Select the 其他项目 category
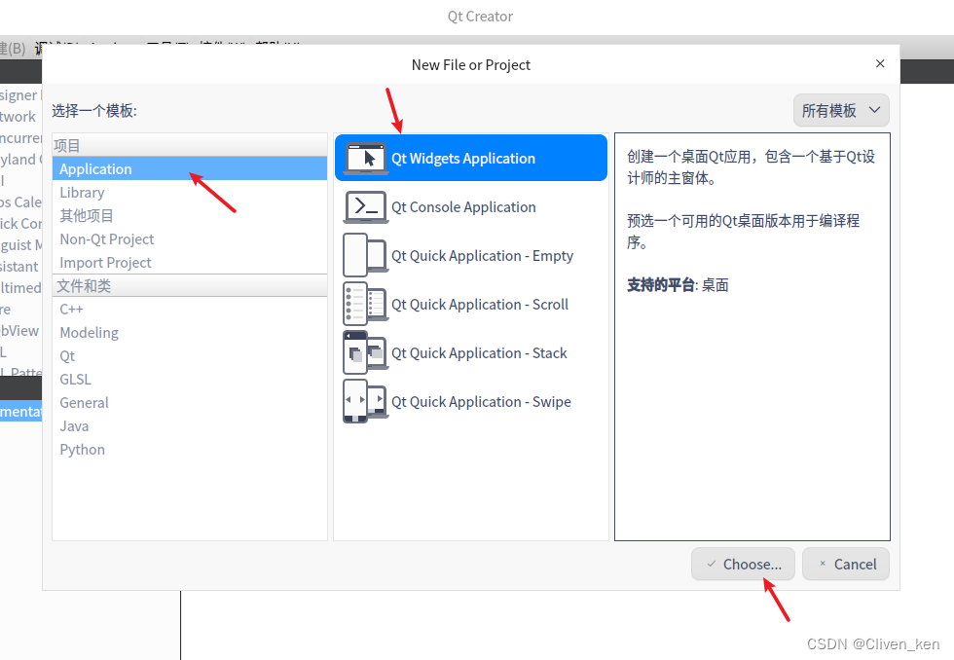 click(x=190, y=215)
